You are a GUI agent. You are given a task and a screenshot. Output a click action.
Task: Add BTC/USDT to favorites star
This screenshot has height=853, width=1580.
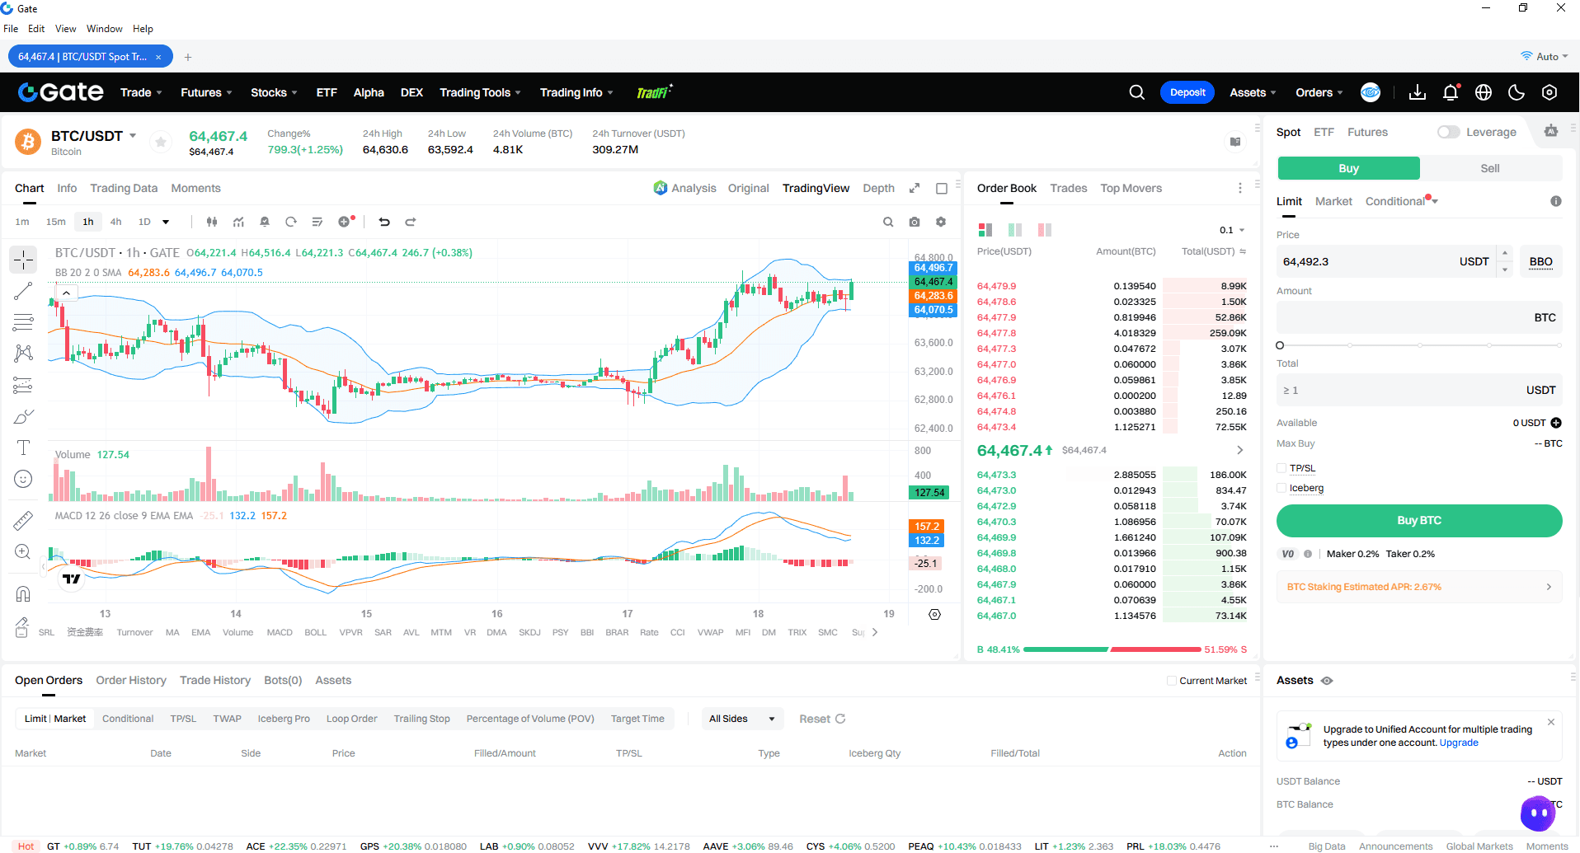pyautogui.click(x=161, y=142)
